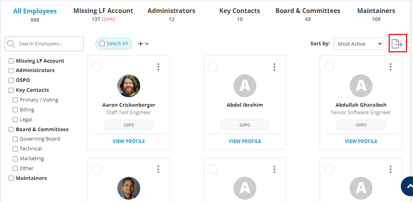Toggle the Select All checkbox
The image size is (413, 202).
(102, 44)
